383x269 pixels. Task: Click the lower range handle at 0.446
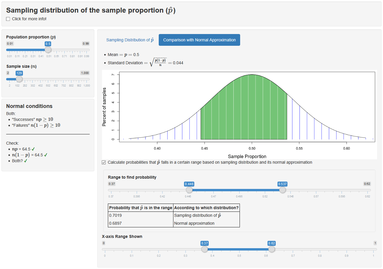[189, 190]
